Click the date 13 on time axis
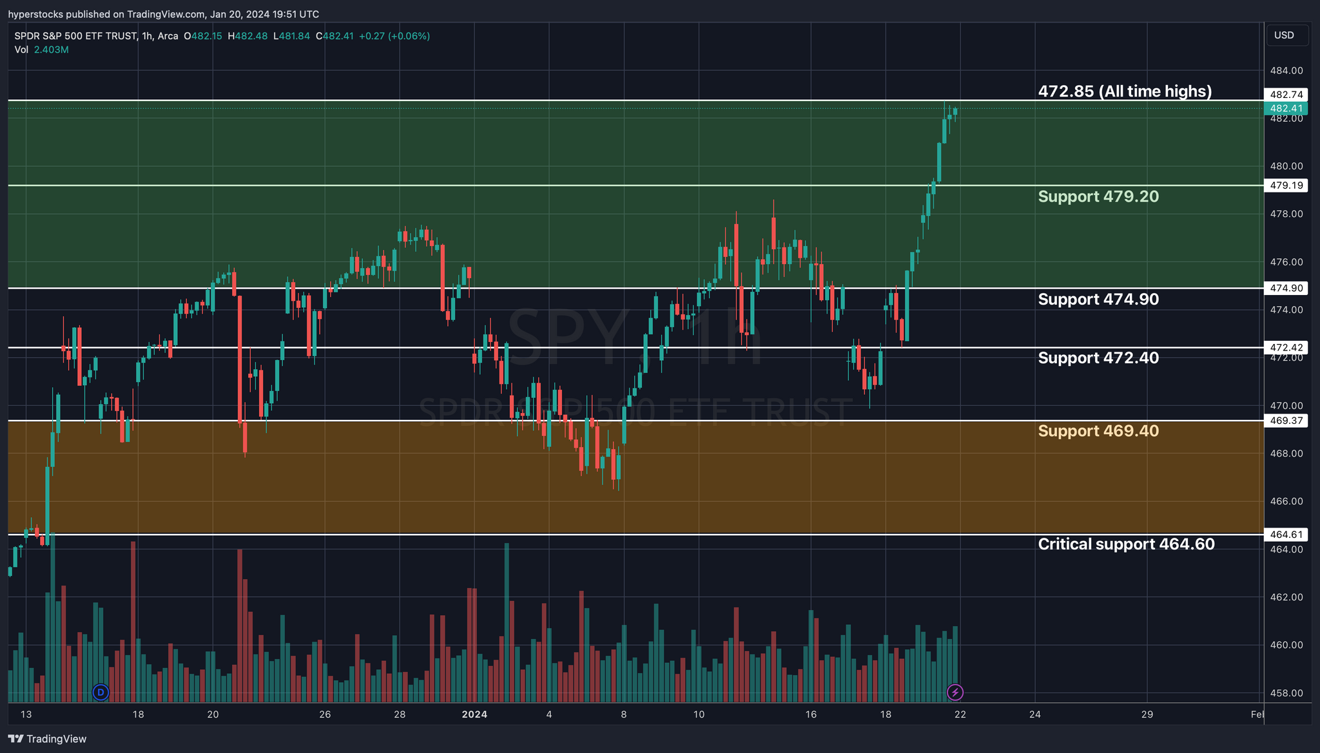This screenshot has width=1320, height=753. click(26, 714)
